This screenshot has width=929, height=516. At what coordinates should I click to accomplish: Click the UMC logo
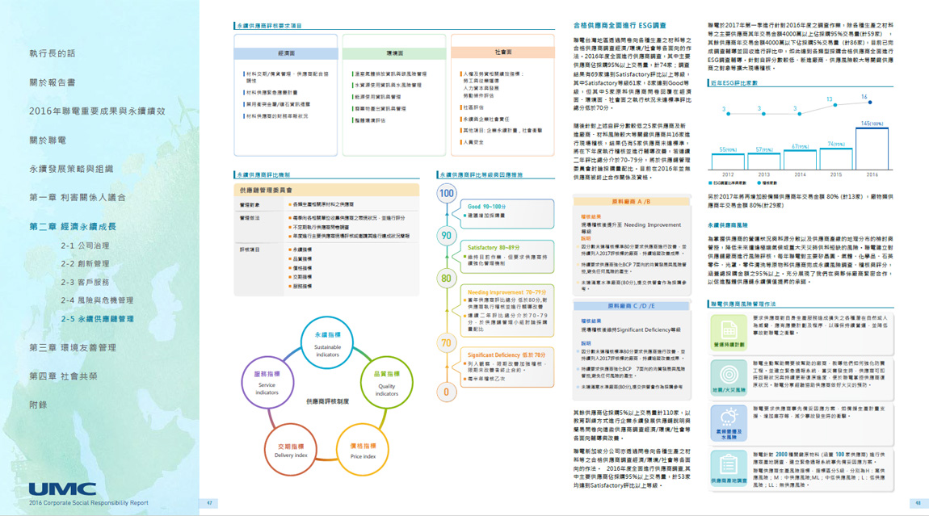[x=62, y=489]
